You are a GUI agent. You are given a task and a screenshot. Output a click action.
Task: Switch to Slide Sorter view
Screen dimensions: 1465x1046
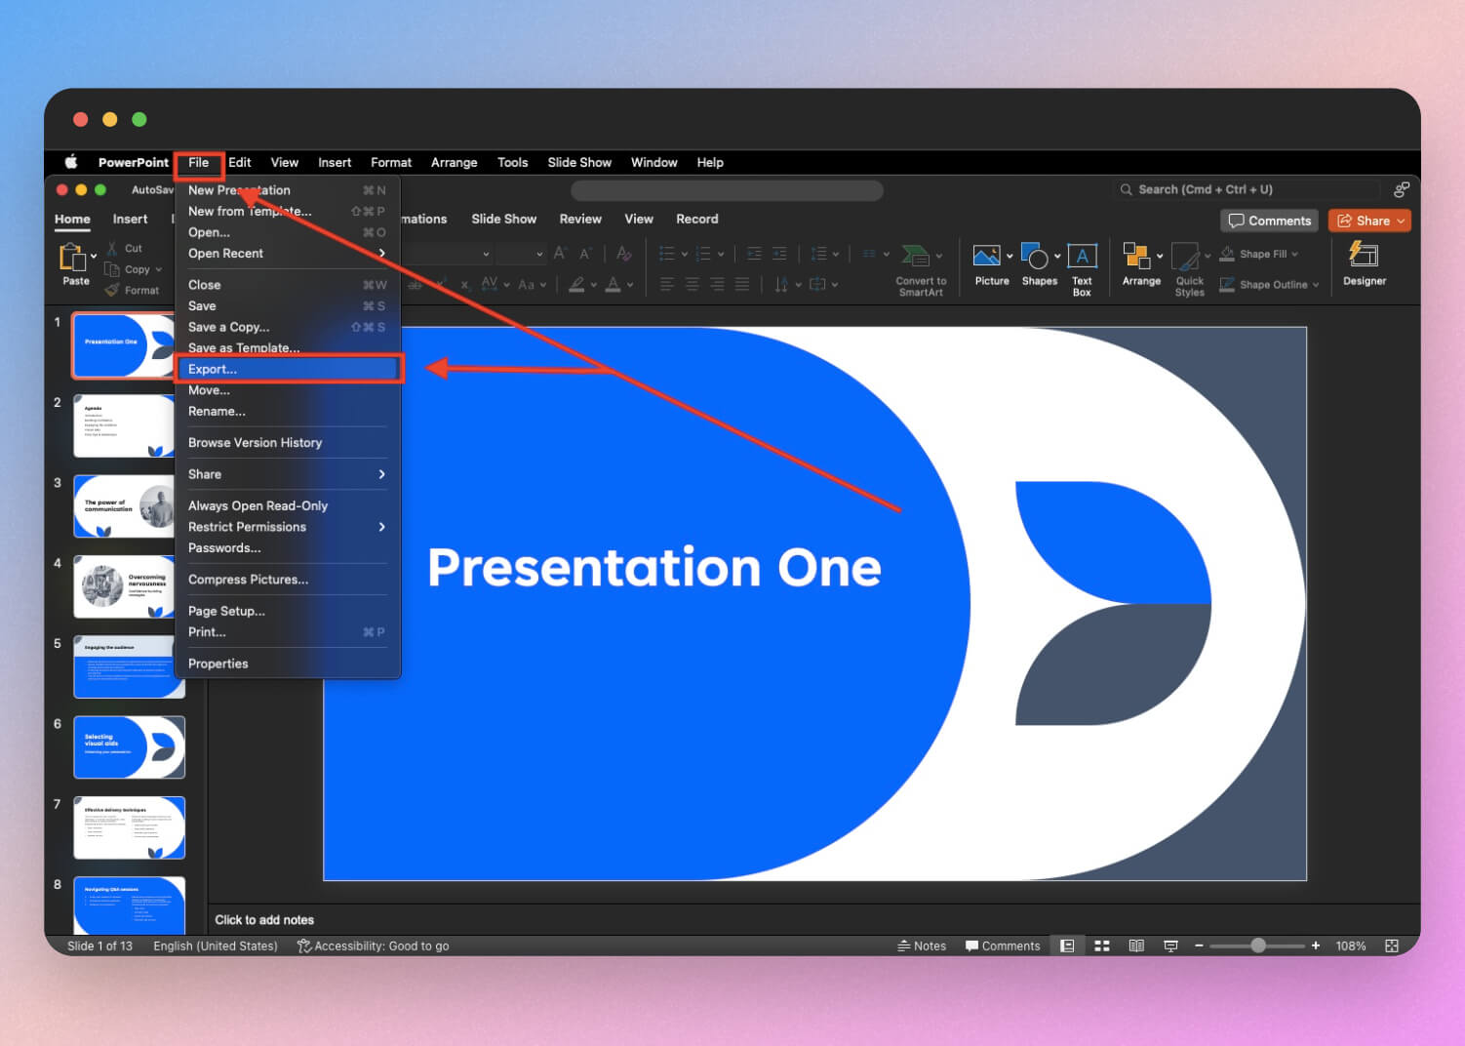[x=1102, y=945]
